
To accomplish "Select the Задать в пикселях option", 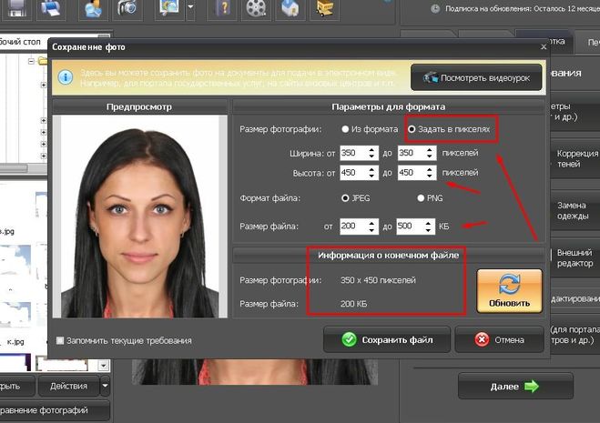I will (413, 129).
